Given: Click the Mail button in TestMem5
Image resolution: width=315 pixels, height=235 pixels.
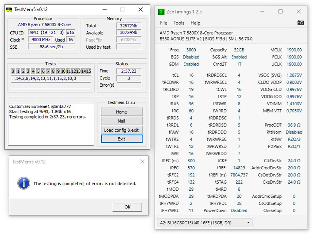Looking at the screenshot, I should pyautogui.click(x=121, y=121).
